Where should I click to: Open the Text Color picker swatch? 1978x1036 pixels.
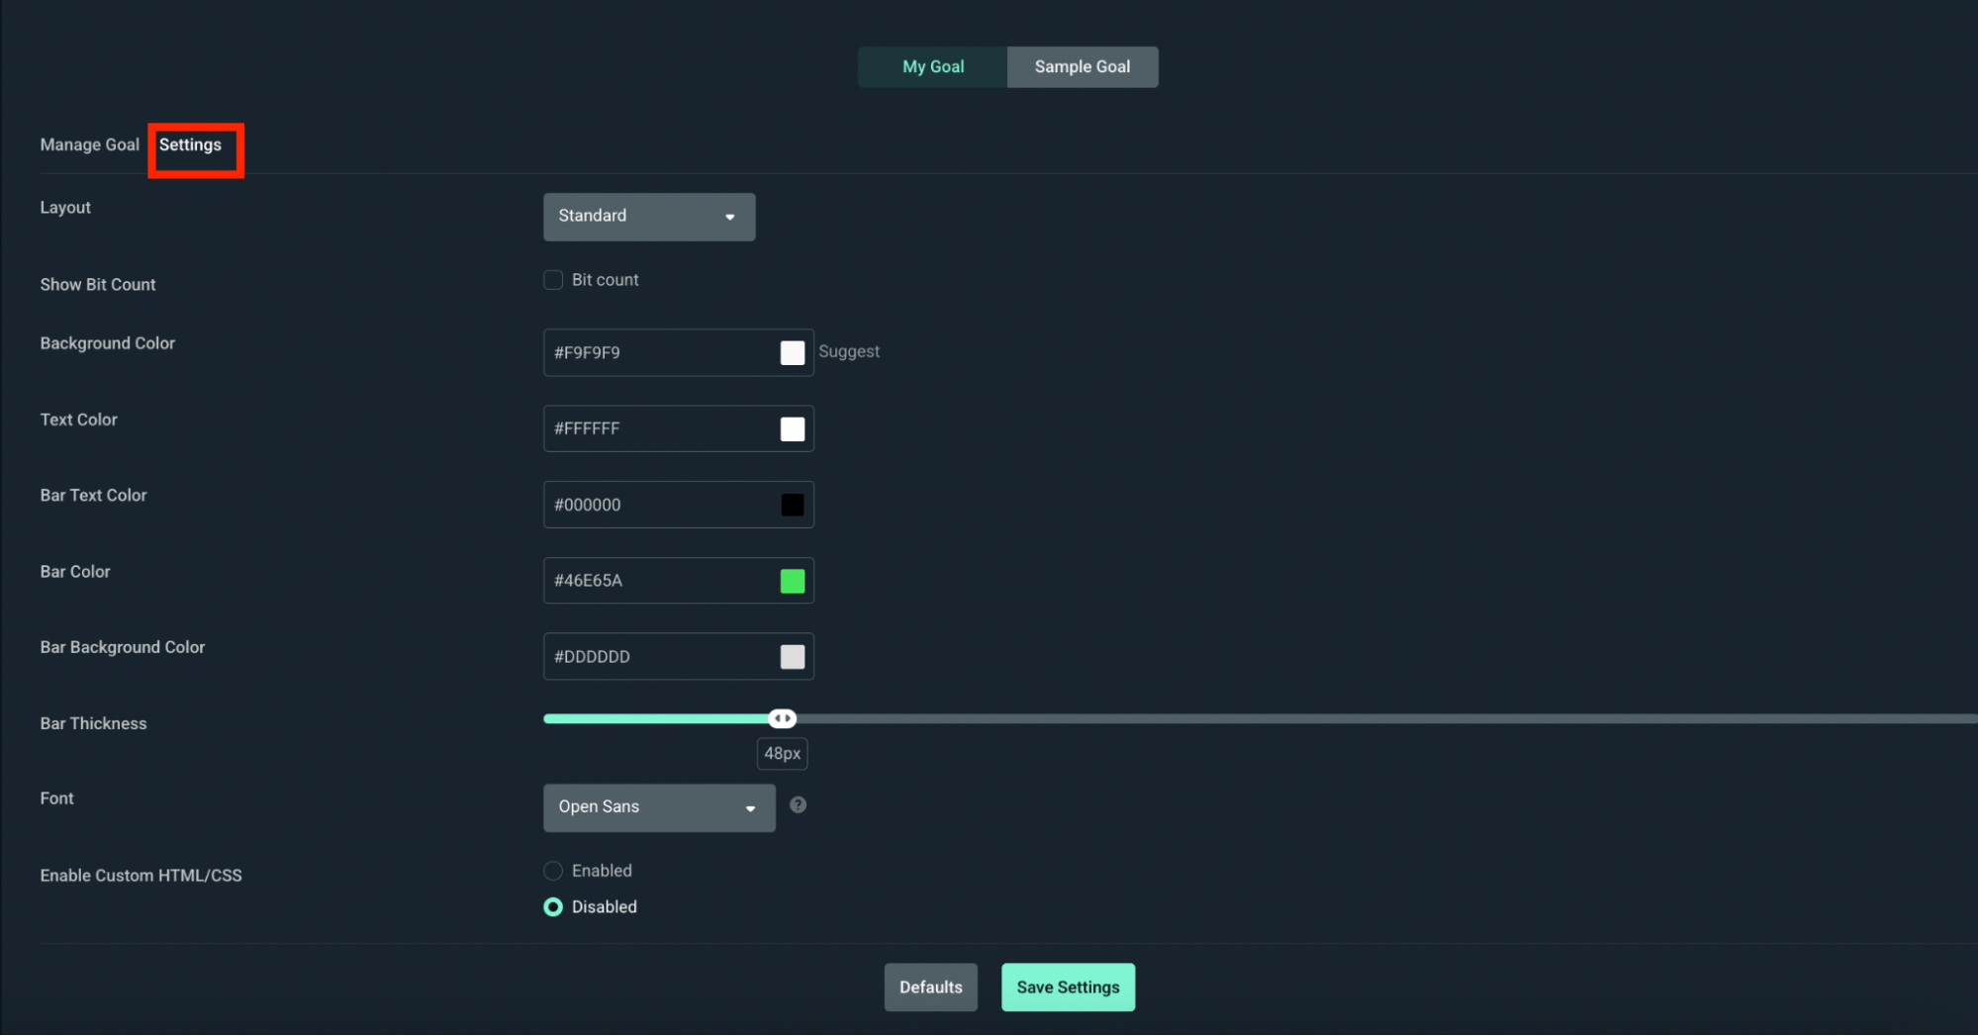click(792, 428)
